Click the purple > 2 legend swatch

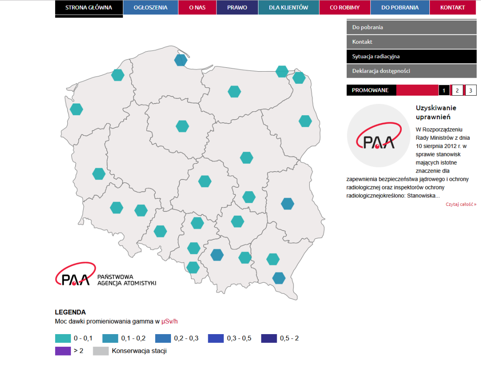click(x=63, y=351)
